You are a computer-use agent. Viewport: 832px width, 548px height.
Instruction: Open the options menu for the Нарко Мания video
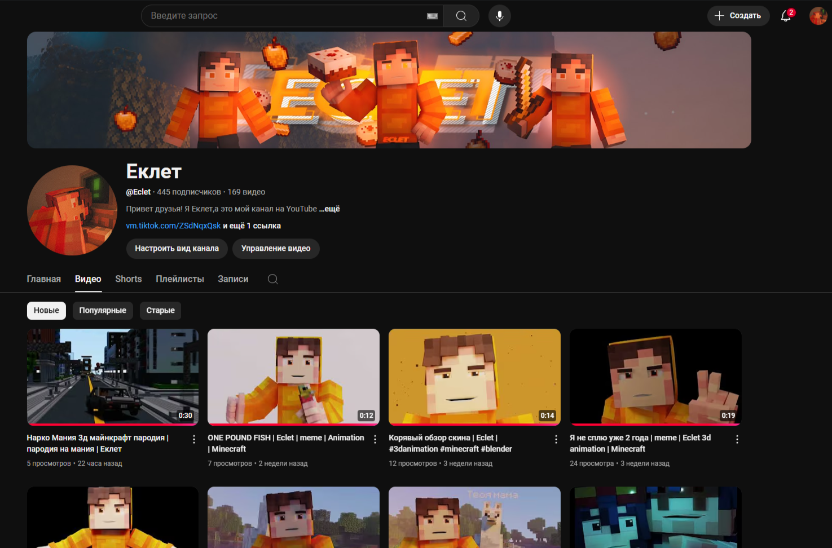[x=194, y=439]
